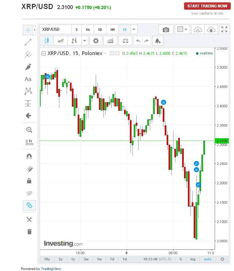The width and height of the screenshot is (234, 271).
Task: Click XRP/USD symbol search field
Action: (56, 29)
